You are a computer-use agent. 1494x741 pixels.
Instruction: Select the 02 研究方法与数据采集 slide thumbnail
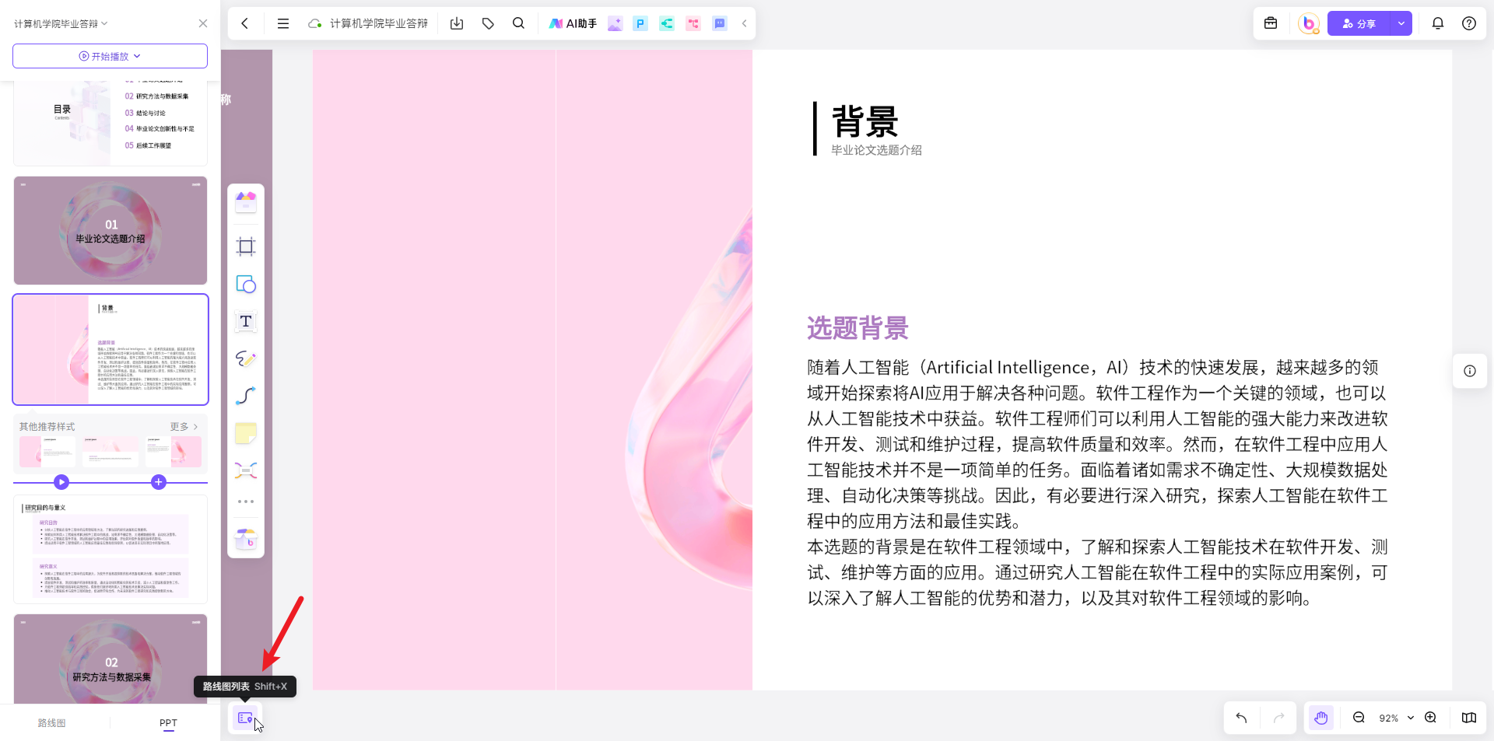[110, 659]
